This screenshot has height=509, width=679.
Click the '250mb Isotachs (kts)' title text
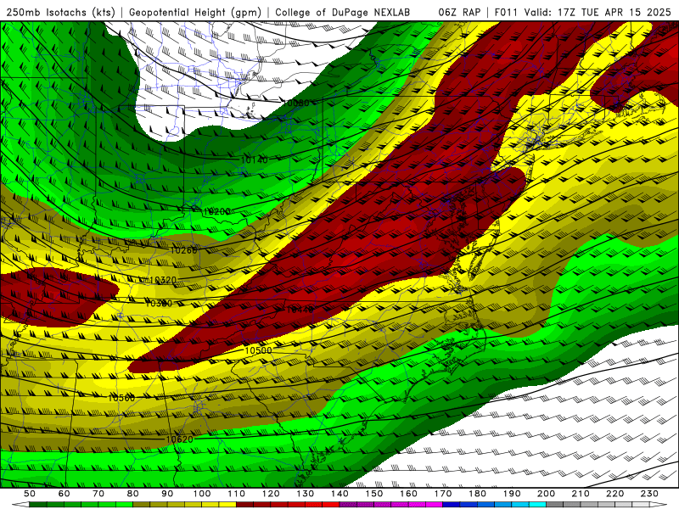pyautogui.click(x=61, y=13)
